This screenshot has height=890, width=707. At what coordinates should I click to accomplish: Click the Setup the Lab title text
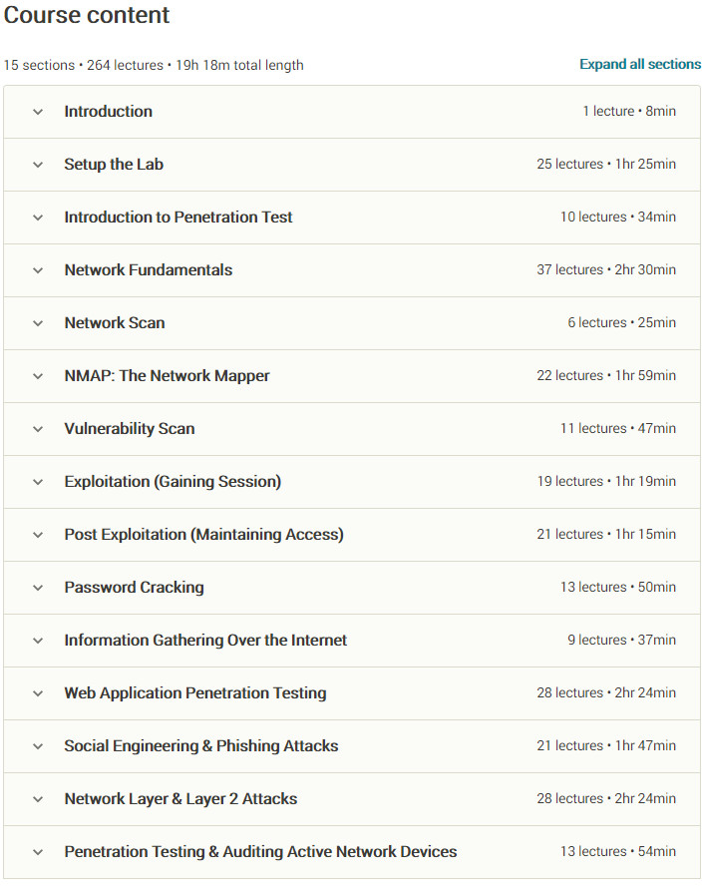point(114,164)
